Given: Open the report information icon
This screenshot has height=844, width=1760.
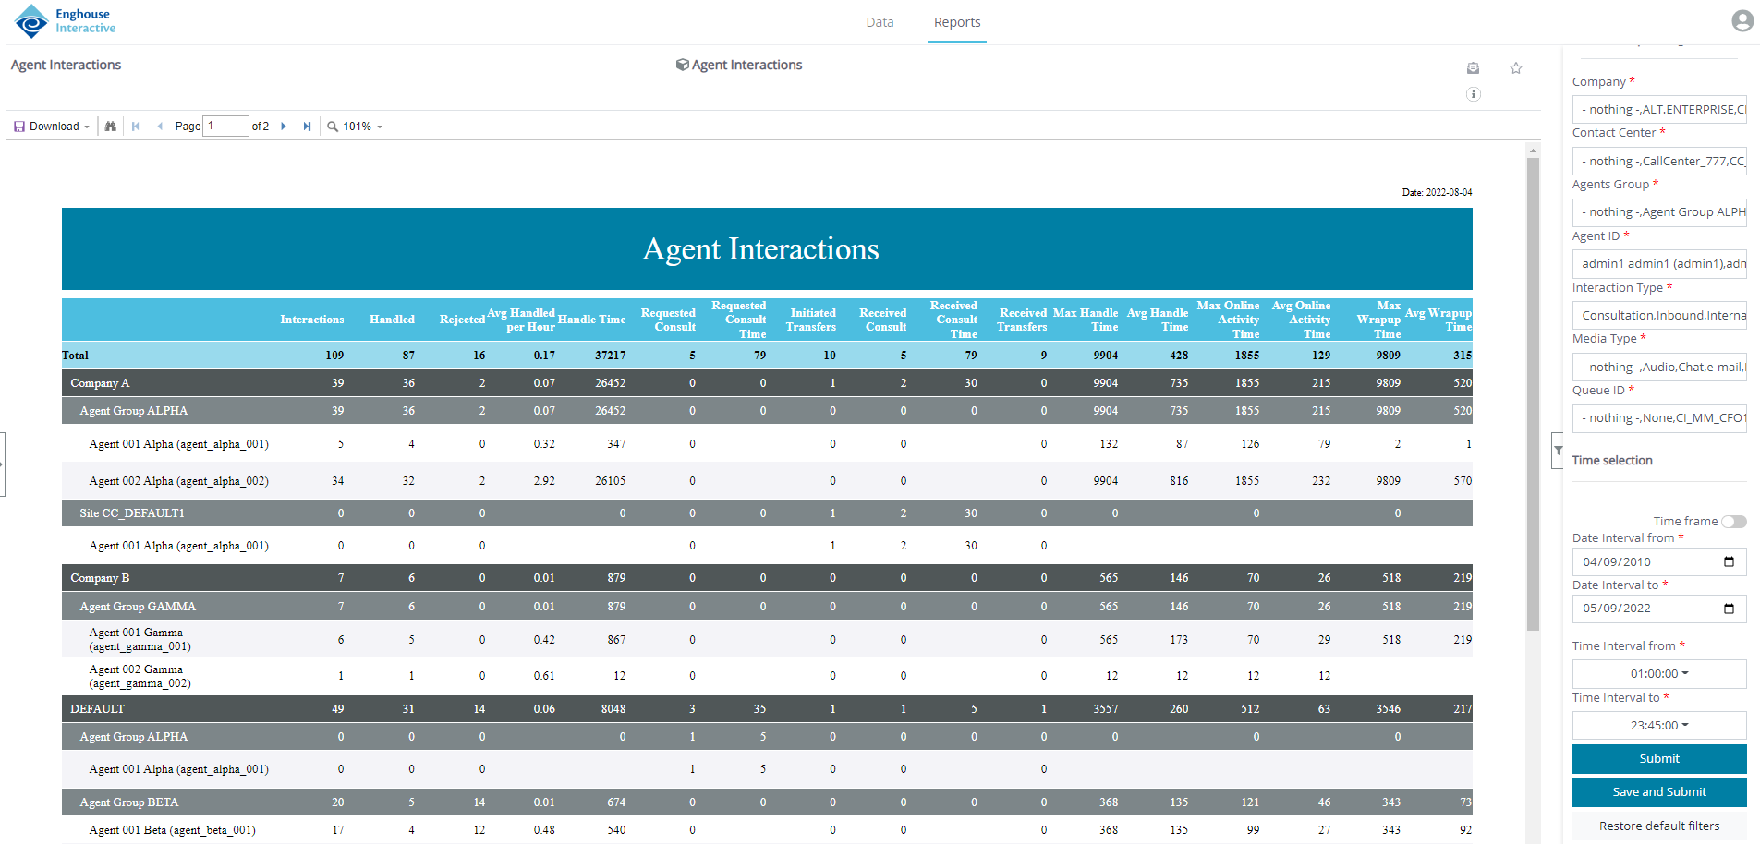Looking at the screenshot, I should click(x=1473, y=94).
